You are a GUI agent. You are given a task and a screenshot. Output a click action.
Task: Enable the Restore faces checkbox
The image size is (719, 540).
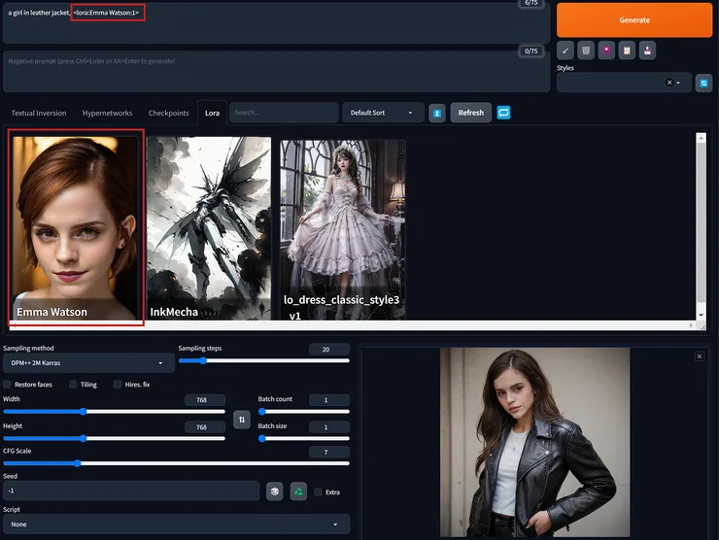8,385
